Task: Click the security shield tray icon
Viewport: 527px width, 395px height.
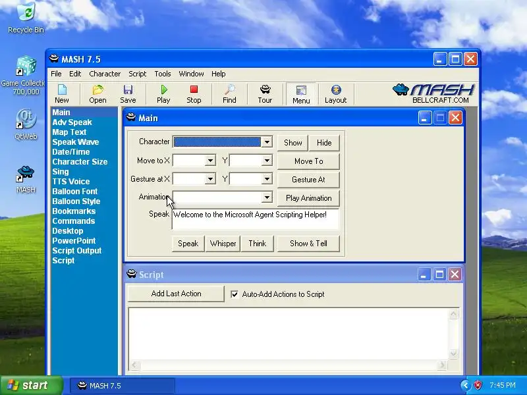Action: click(478, 385)
